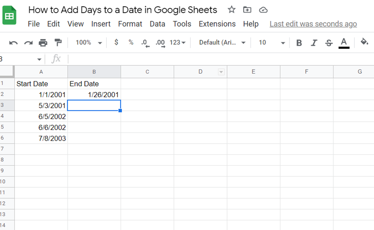Image resolution: width=374 pixels, height=230 pixels.
Task: Open Last edit was seconds ago link
Action: point(313,24)
